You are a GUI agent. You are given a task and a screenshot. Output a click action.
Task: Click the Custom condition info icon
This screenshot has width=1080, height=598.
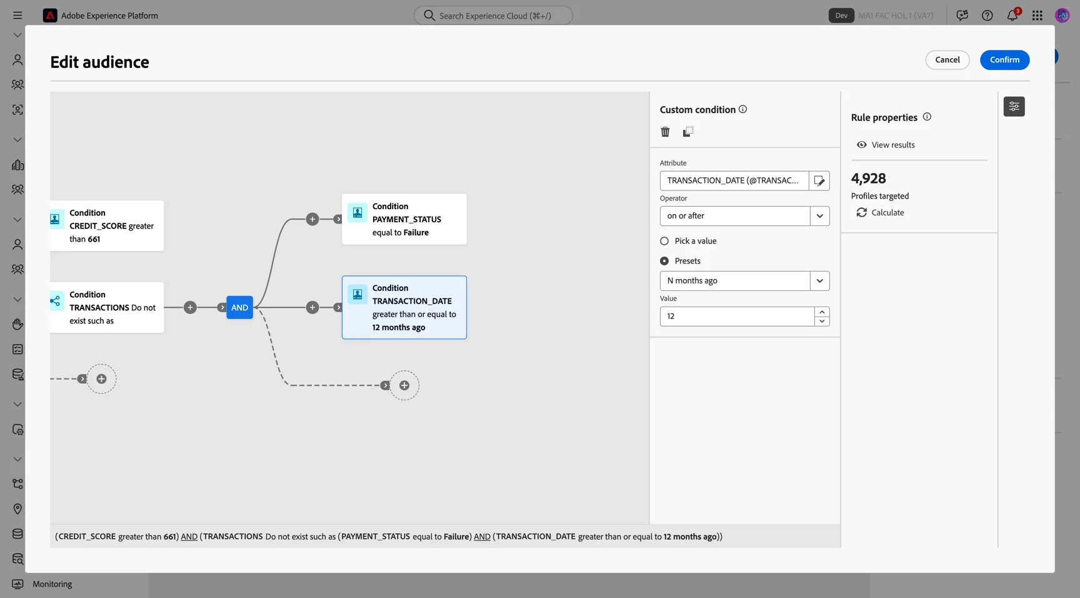pyautogui.click(x=742, y=109)
